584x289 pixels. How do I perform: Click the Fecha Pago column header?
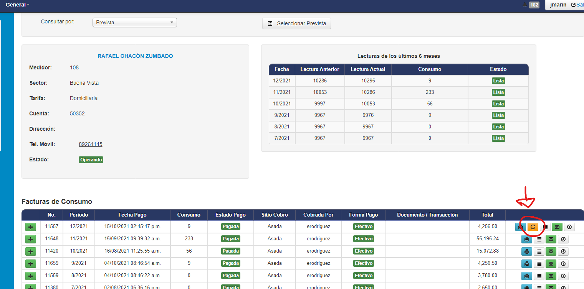tap(132, 215)
